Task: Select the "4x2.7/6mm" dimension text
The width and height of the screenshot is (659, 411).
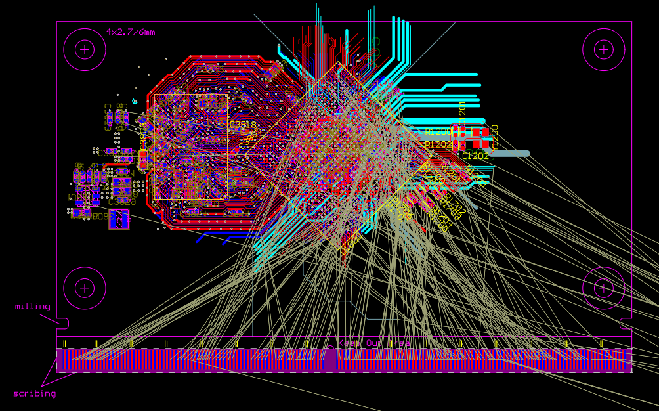Action: coord(131,32)
